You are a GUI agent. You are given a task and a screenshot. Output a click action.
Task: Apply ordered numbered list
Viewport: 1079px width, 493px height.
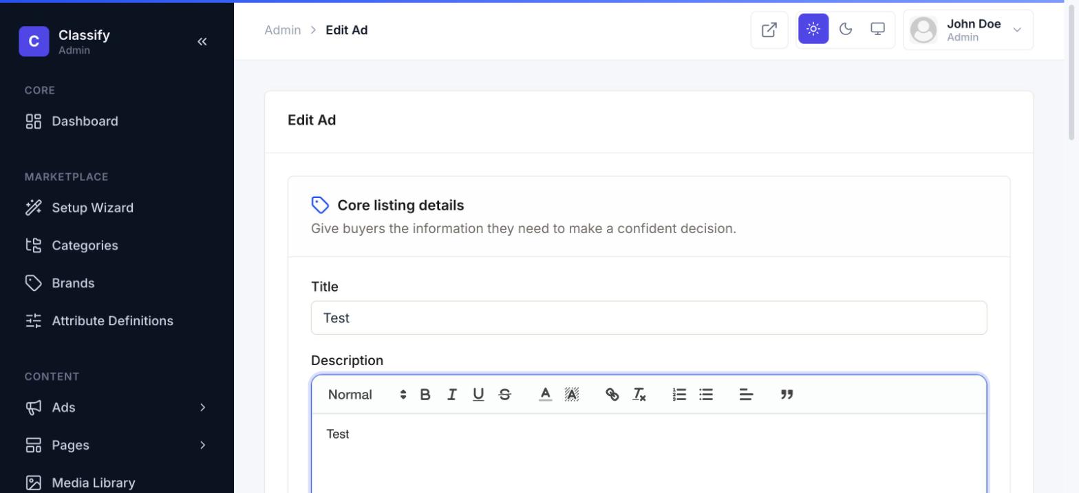tap(679, 395)
